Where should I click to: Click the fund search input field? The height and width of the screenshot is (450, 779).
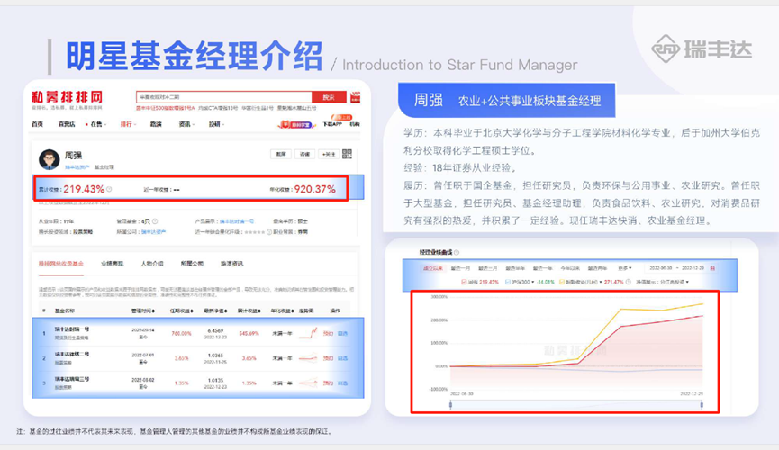pyautogui.click(x=223, y=97)
